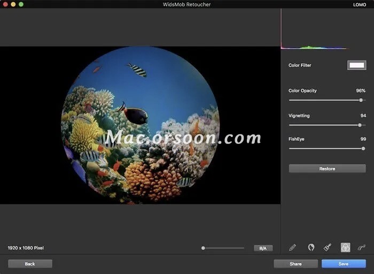Image resolution: width=374 pixels, height=274 pixels.
Task: Click the Vignetting slider track midpoint
Action: coord(327,125)
